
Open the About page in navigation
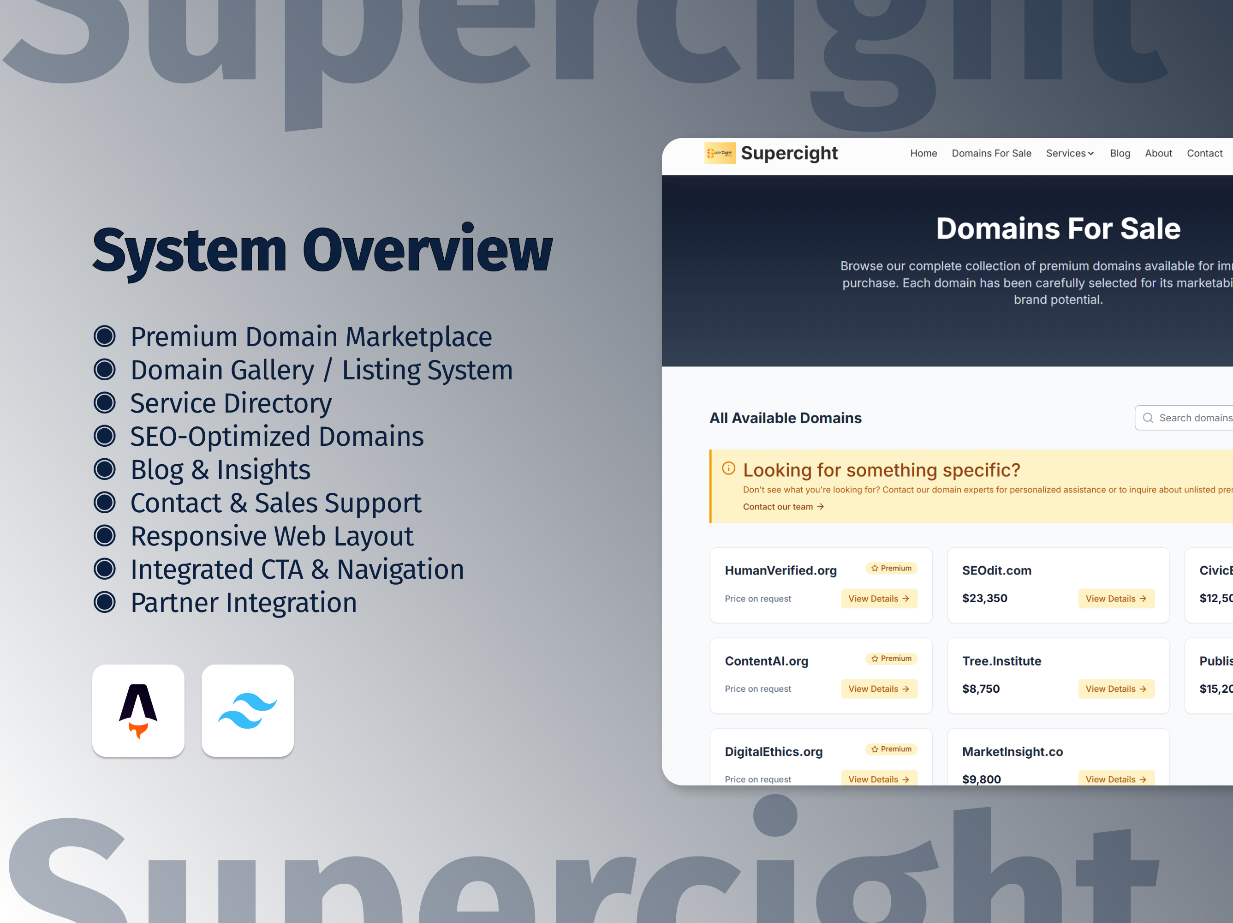point(1158,153)
